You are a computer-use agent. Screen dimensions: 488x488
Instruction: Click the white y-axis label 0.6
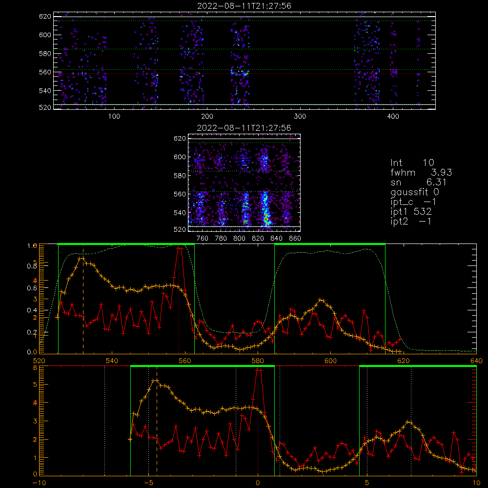32,288
